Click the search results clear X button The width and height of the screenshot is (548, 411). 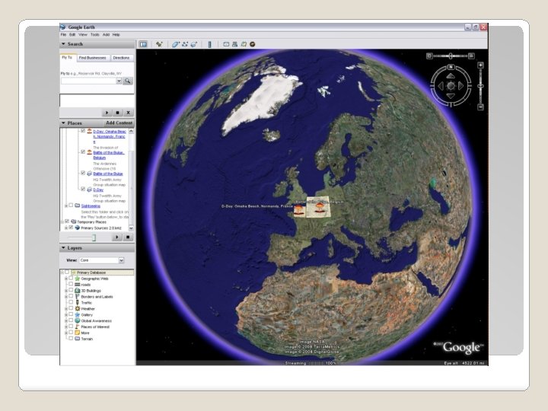[x=128, y=113]
